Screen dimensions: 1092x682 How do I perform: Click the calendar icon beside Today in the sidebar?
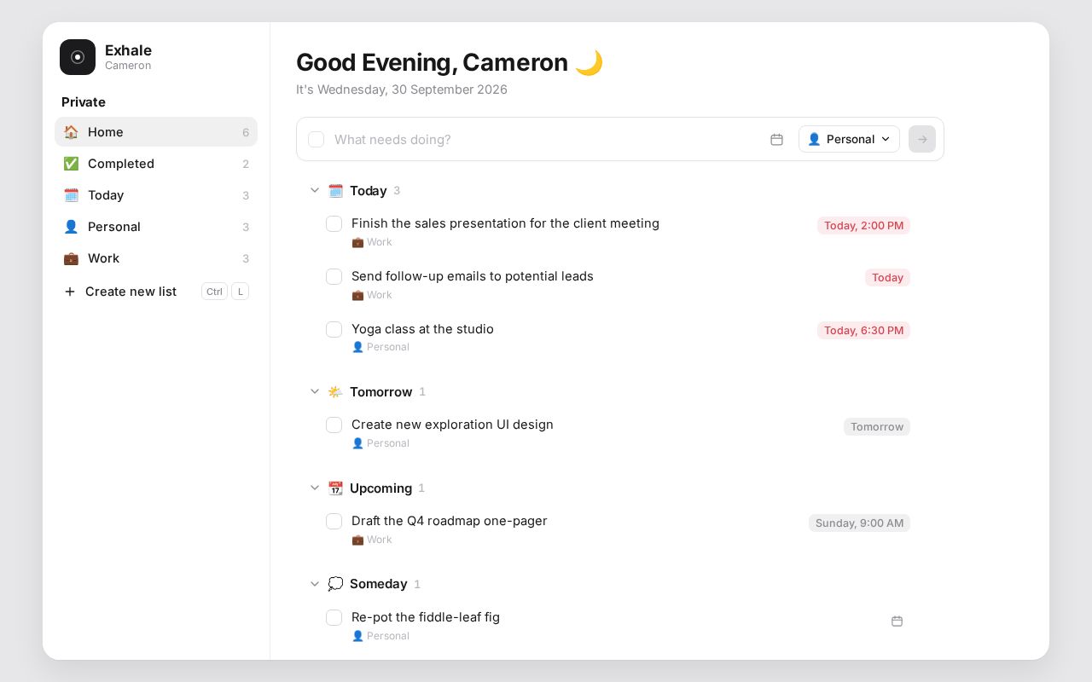pyautogui.click(x=71, y=195)
